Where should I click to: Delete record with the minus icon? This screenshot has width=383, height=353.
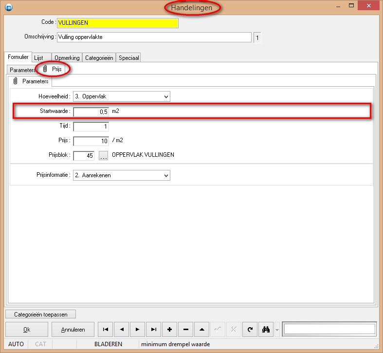pos(185,329)
